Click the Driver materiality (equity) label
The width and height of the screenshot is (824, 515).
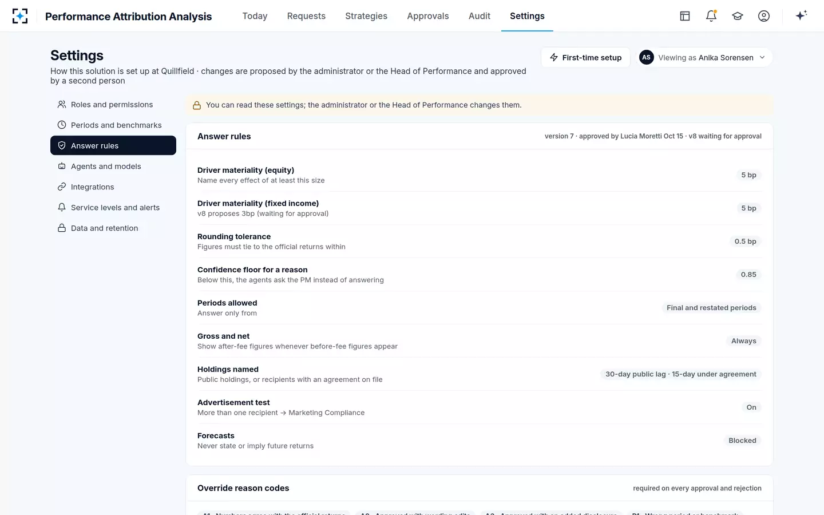tap(245, 170)
